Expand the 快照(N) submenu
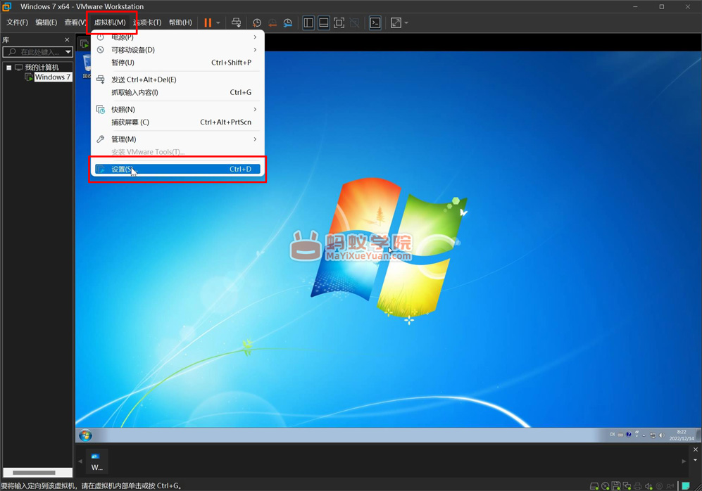Viewport: 702px width, 491px height. pos(177,110)
